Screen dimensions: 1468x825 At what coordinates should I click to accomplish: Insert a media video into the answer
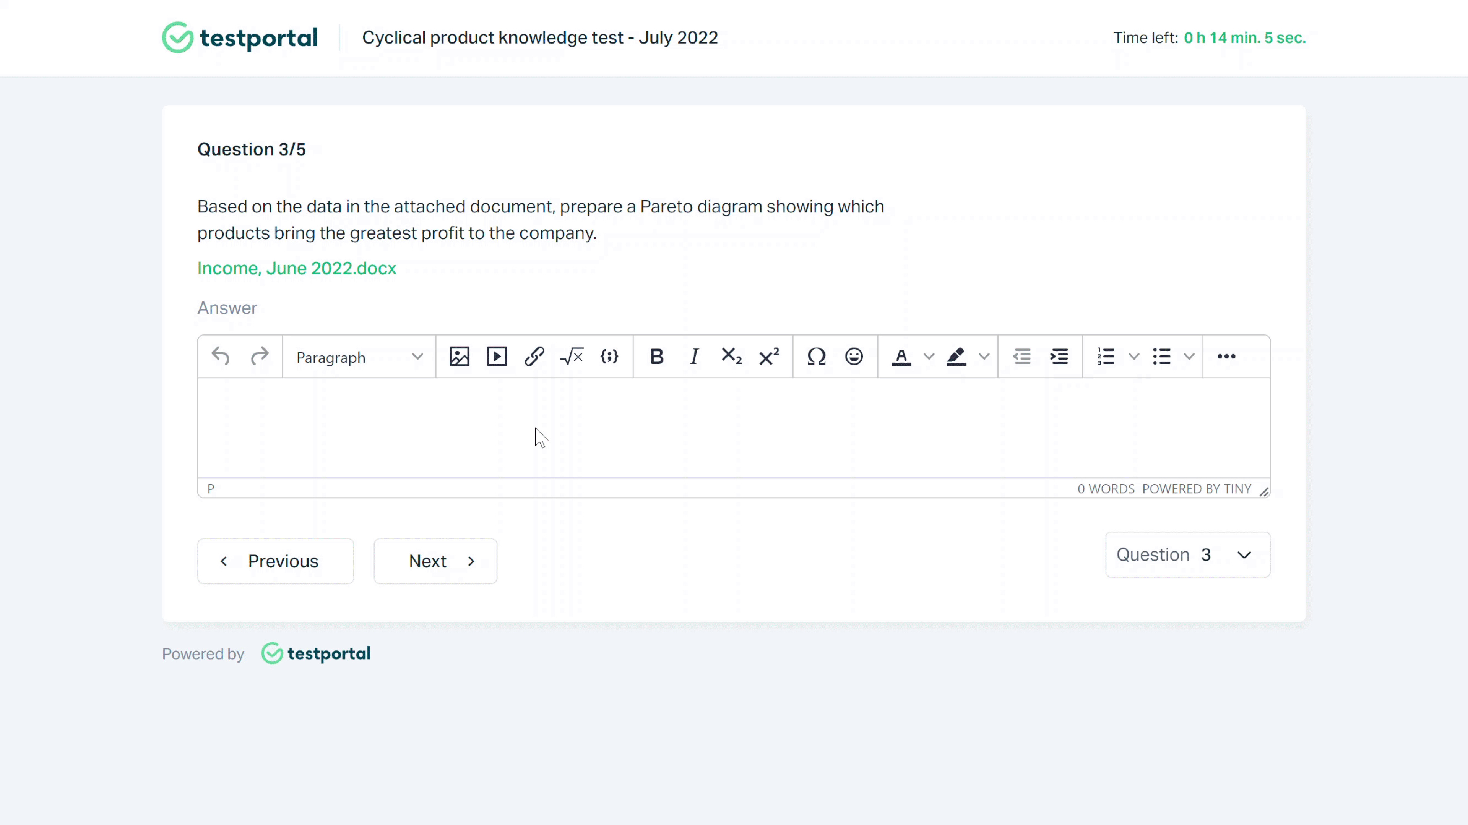click(496, 357)
